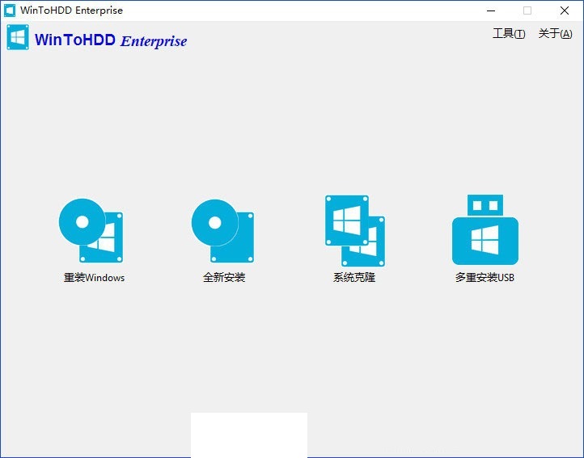Viewport: 584px width, 458px height.
Task: Open the 关于(A) menu
Action: tap(556, 33)
